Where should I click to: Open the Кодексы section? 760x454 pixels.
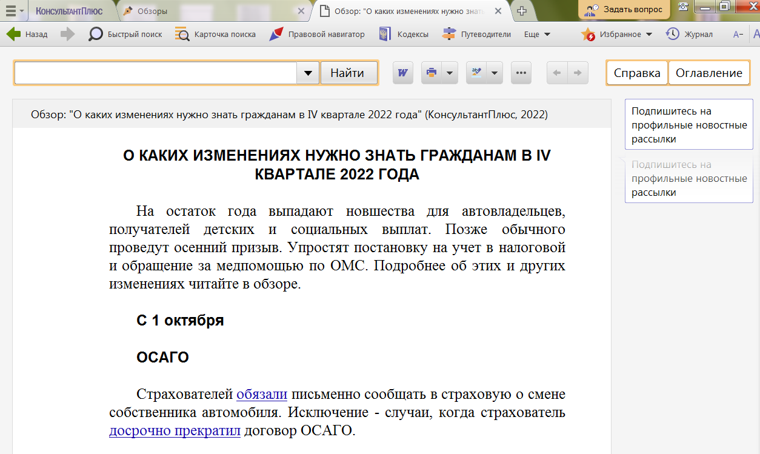click(404, 35)
